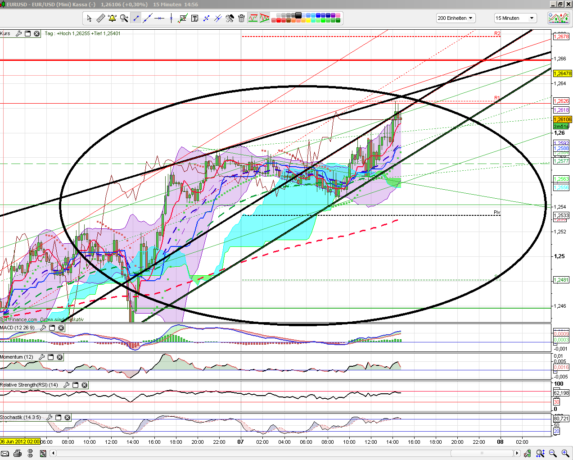This screenshot has width=573, height=460.
Task: Pick the dashed arrow line tool
Action: [206, 18]
